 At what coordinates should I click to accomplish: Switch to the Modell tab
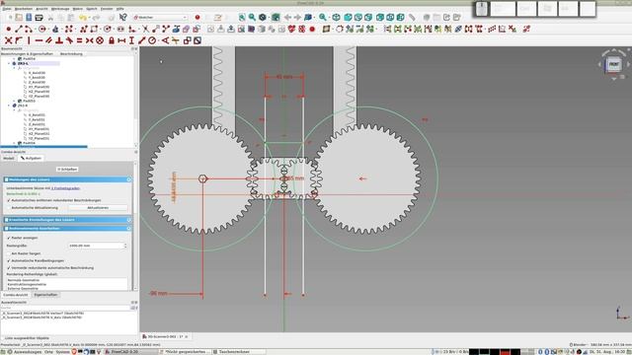coord(9,158)
